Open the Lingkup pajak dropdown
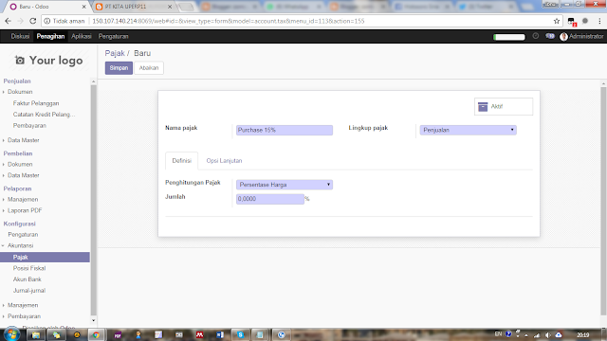The height and width of the screenshot is (341, 607). (x=468, y=130)
